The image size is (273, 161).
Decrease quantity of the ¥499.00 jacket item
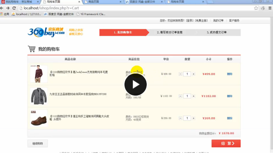pyautogui.click(x=180, y=74)
